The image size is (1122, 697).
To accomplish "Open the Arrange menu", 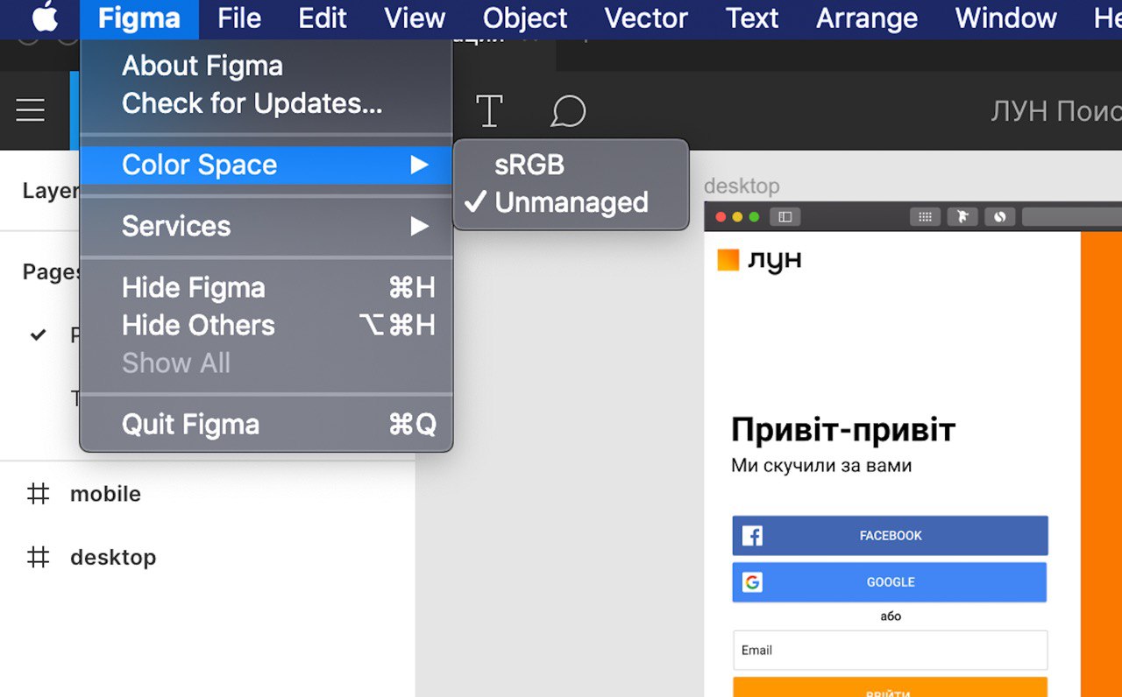I will [867, 18].
